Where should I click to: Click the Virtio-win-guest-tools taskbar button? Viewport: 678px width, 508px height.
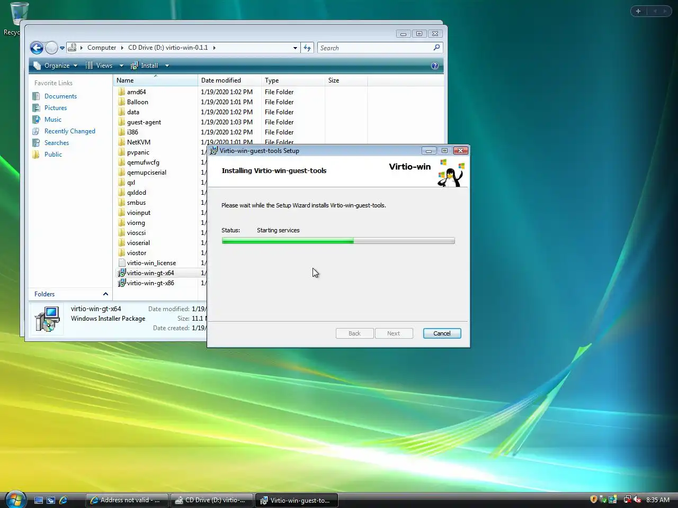(297, 500)
